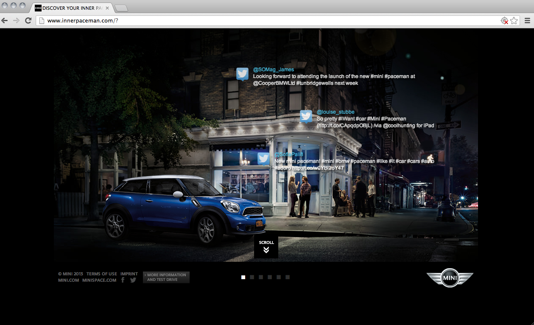
Task: Select fourth page indicator dot
Action: click(x=270, y=277)
